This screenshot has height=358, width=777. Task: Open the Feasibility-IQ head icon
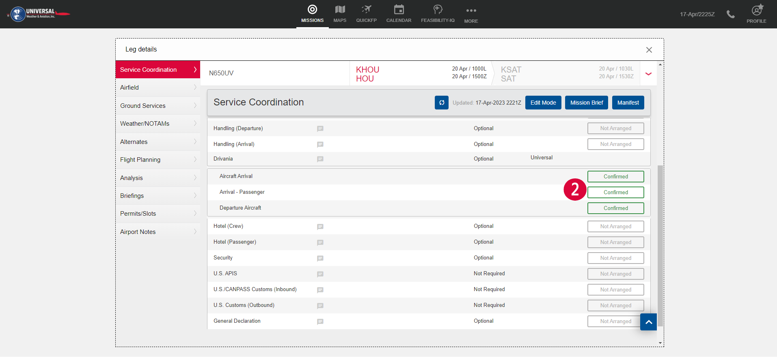pos(438,10)
